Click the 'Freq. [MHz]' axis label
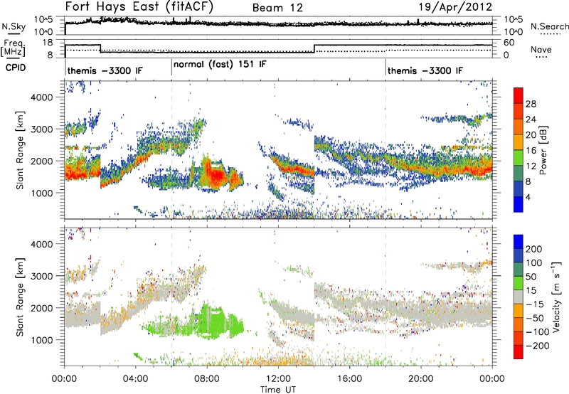 pos(14,48)
